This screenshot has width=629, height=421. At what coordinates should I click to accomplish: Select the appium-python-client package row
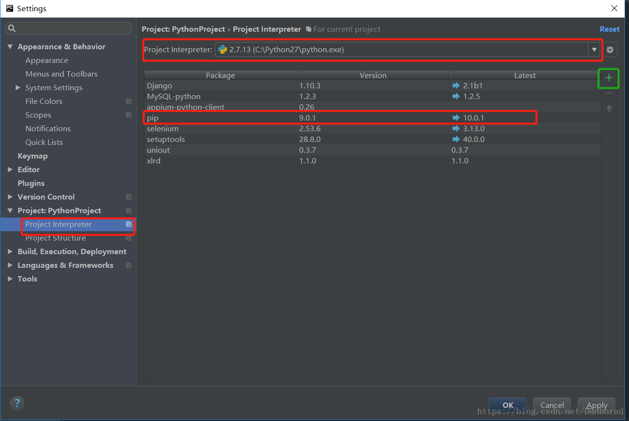tap(373, 107)
